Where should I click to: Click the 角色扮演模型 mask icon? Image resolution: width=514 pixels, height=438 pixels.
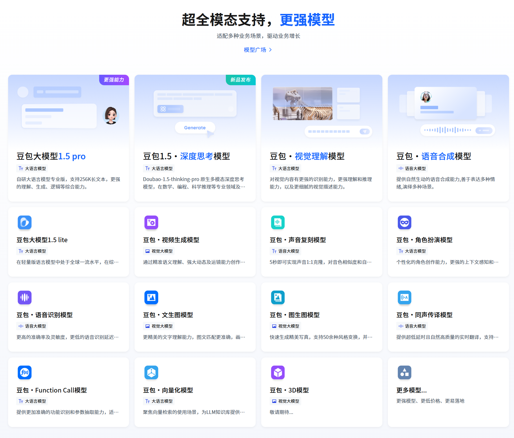coord(404,222)
